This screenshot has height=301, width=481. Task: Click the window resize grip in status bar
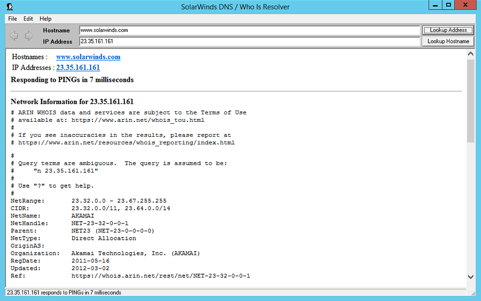coord(473,293)
